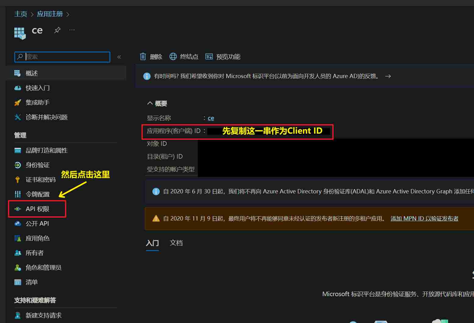Switch to the 入门 tab
This screenshot has height=323, width=474.
point(152,243)
